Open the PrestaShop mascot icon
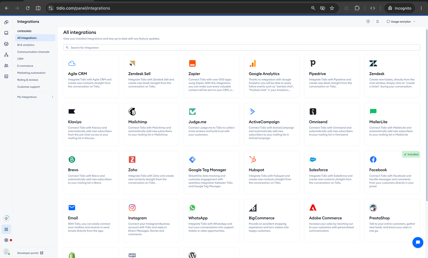This screenshot has height=258, width=428. tap(373, 208)
